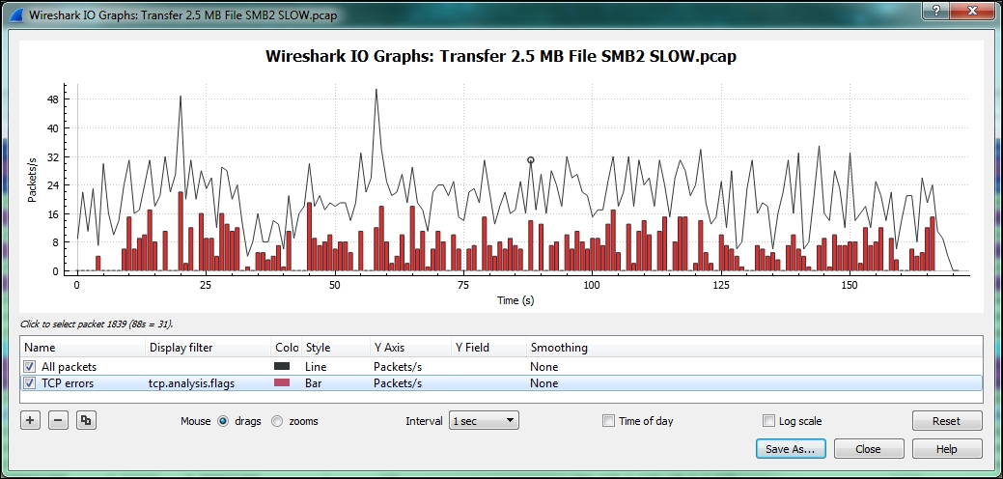Open Help for IO Graphs
Screen dimensions: 1003x479
(x=947, y=449)
